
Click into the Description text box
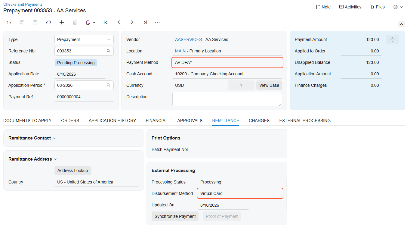click(227, 99)
